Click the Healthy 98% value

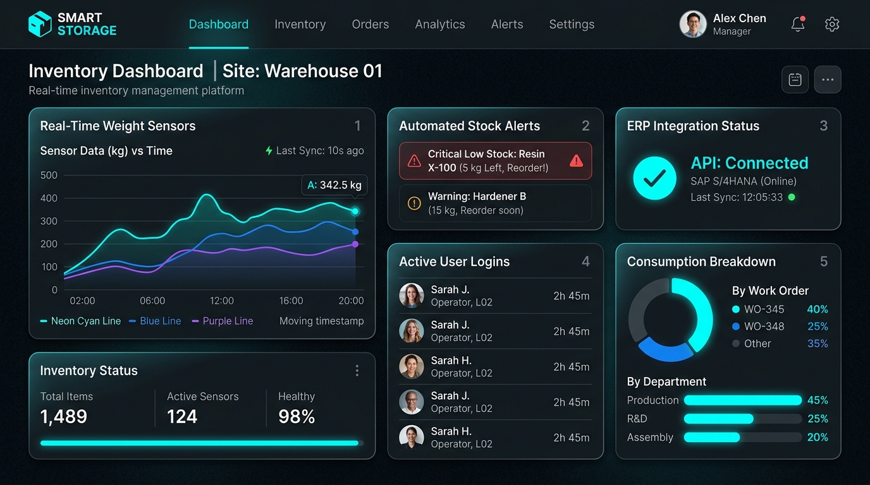pos(297,417)
